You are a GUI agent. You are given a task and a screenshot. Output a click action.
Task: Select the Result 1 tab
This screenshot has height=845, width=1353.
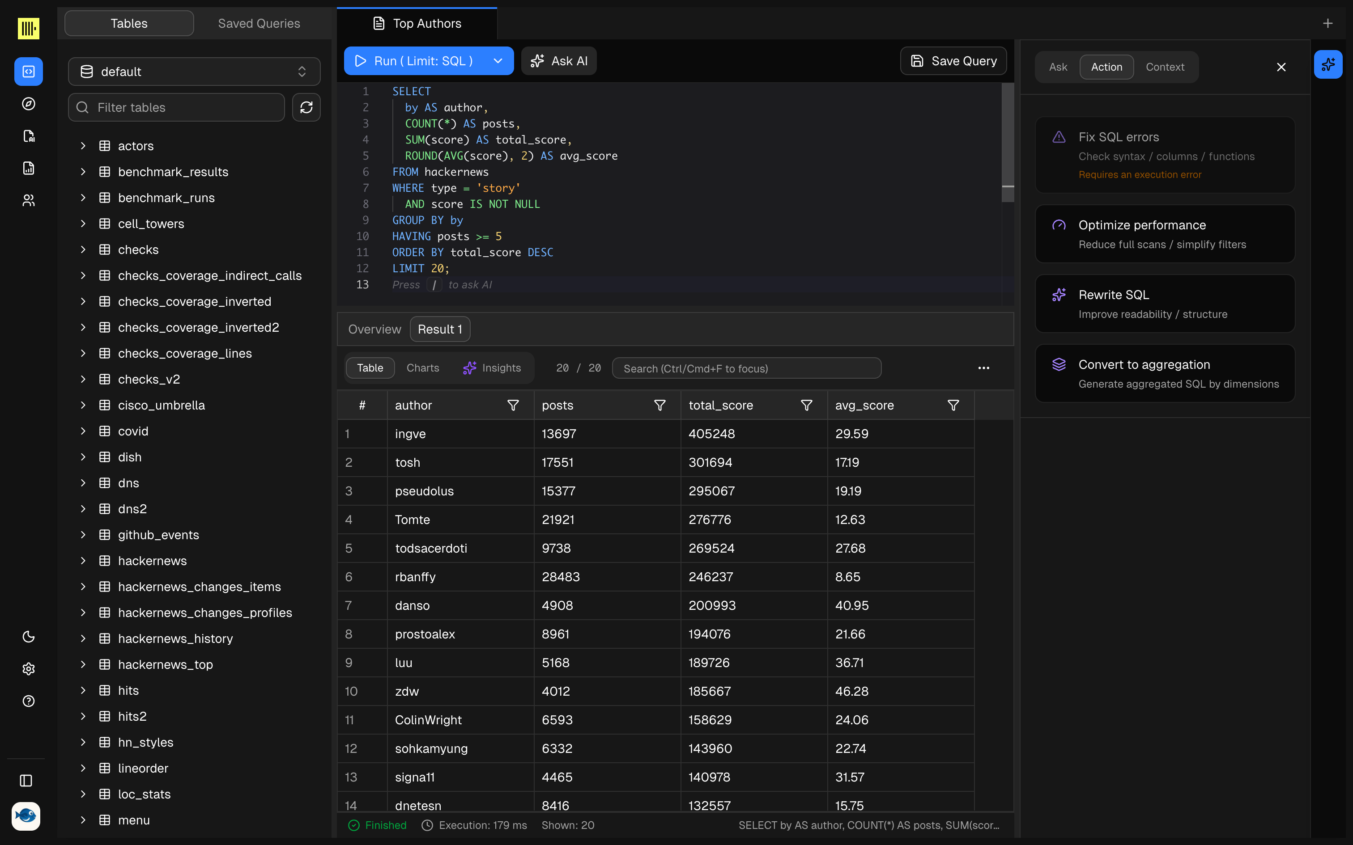440,329
